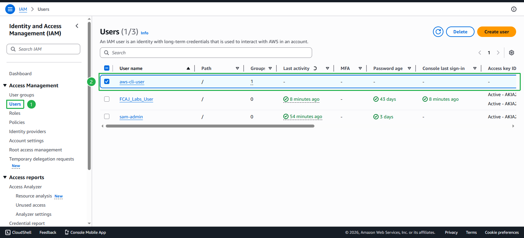The image size is (524, 238).
Task: Go to next page of users
Action: tap(498, 53)
